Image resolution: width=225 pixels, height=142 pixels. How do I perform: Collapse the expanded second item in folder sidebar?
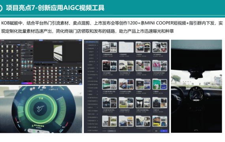pos(86,49)
